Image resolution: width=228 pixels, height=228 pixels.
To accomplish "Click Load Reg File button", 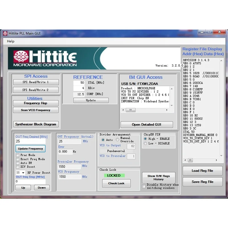I will pyautogui.click(x=202, y=171).
